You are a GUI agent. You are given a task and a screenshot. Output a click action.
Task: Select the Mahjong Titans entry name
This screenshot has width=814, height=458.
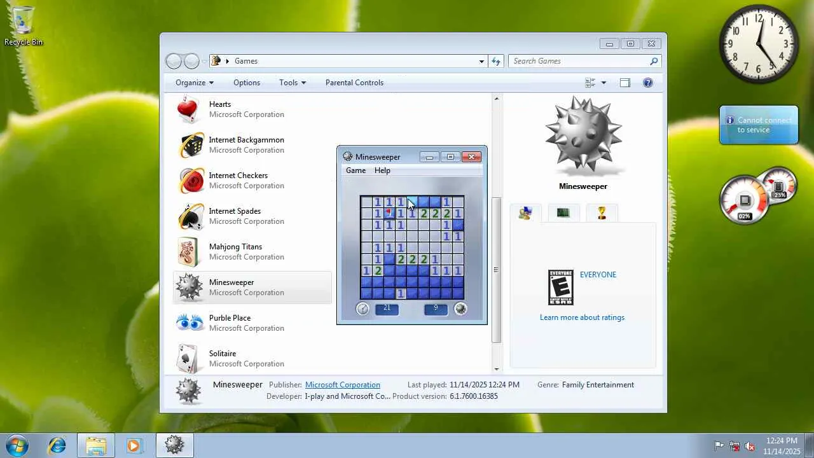pos(235,247)
